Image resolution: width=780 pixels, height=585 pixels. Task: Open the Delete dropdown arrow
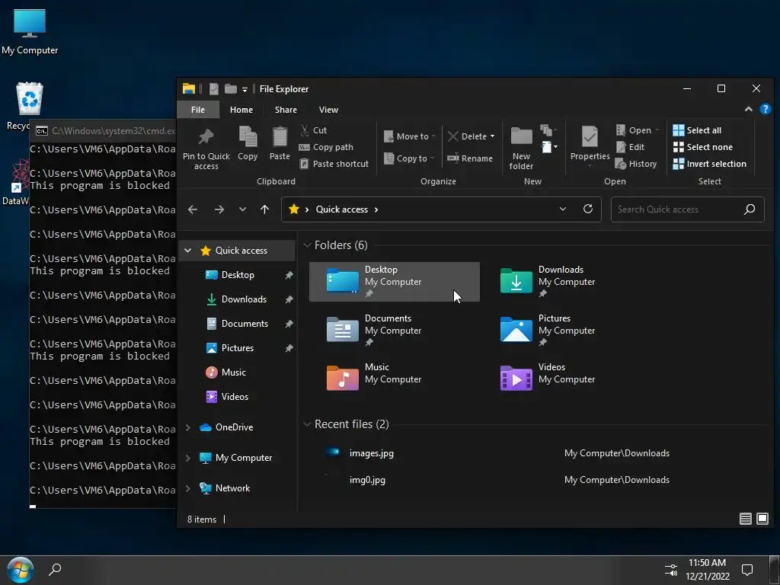pyautogui.click(x=493, y=136)
